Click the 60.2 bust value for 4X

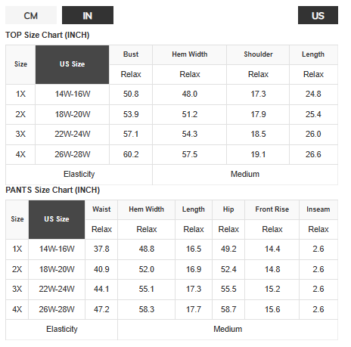pyautogui.click(x=131, y=154)
